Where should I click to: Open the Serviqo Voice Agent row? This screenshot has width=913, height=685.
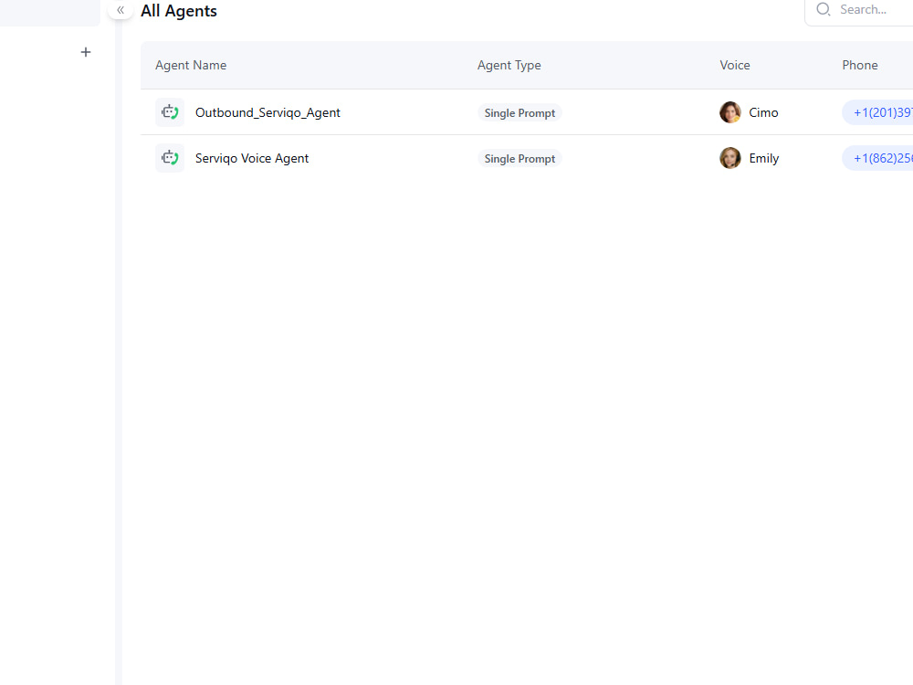pos(527,158)
